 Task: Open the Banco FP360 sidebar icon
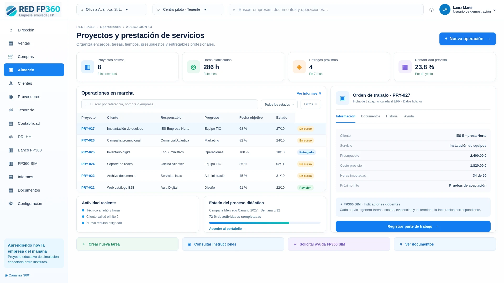pyautogui.click(x=11, y=150)
